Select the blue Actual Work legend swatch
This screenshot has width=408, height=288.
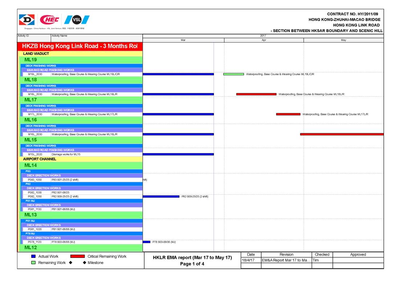click(34, 256)
